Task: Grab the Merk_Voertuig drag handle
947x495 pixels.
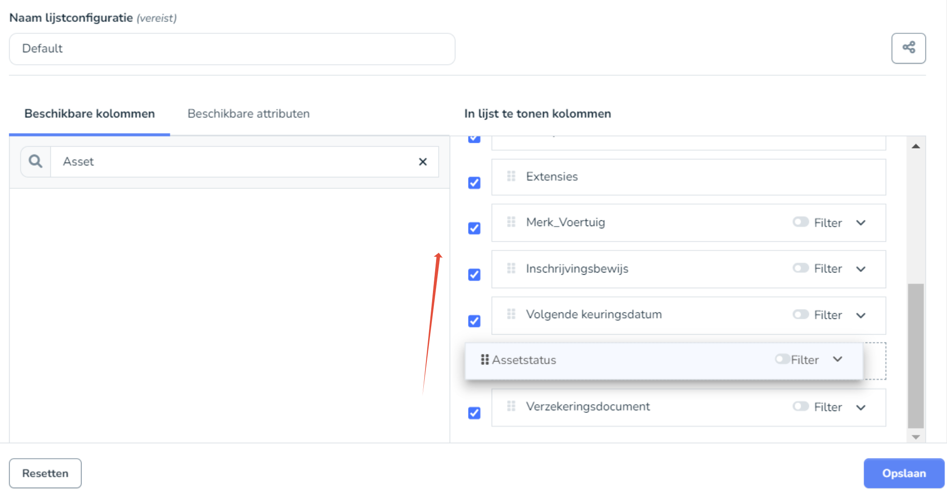Action: tap(511, 222)
